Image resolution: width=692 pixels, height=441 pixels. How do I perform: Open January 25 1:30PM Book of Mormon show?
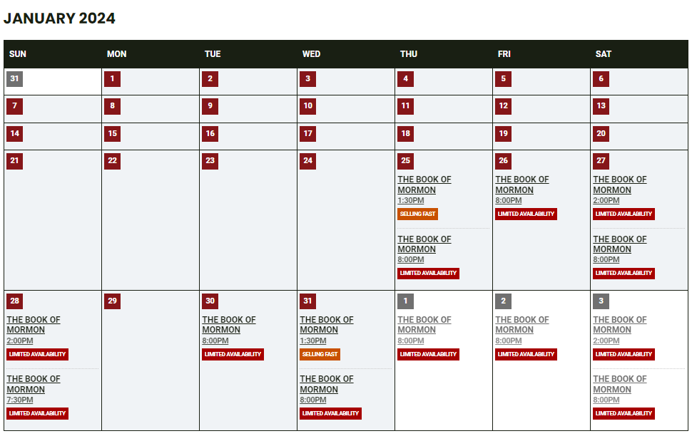424,185
